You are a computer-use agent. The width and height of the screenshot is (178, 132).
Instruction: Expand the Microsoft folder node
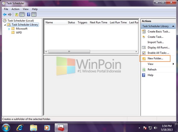(x=9, y=29)
